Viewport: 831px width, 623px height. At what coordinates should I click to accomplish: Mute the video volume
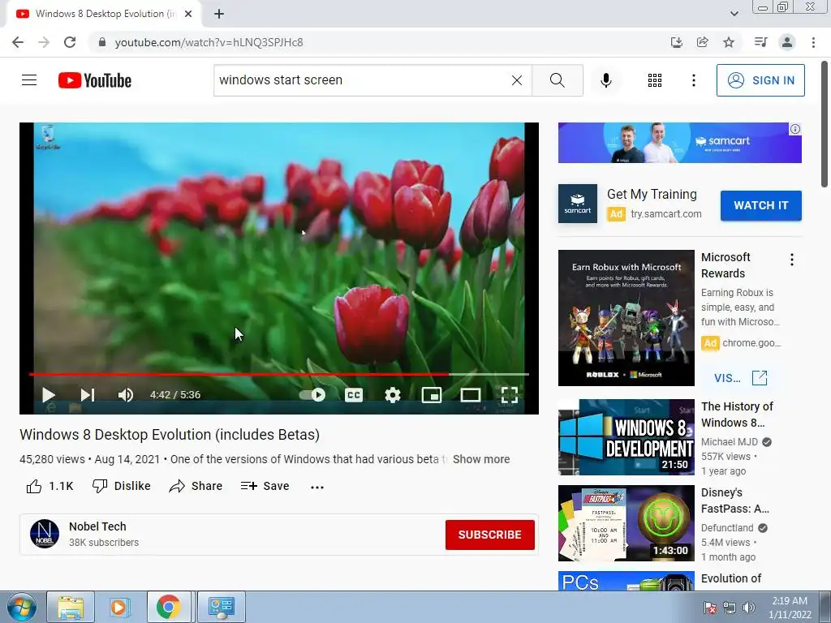(x=126, y=395)
